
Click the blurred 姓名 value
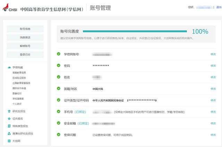pos(97,77)
